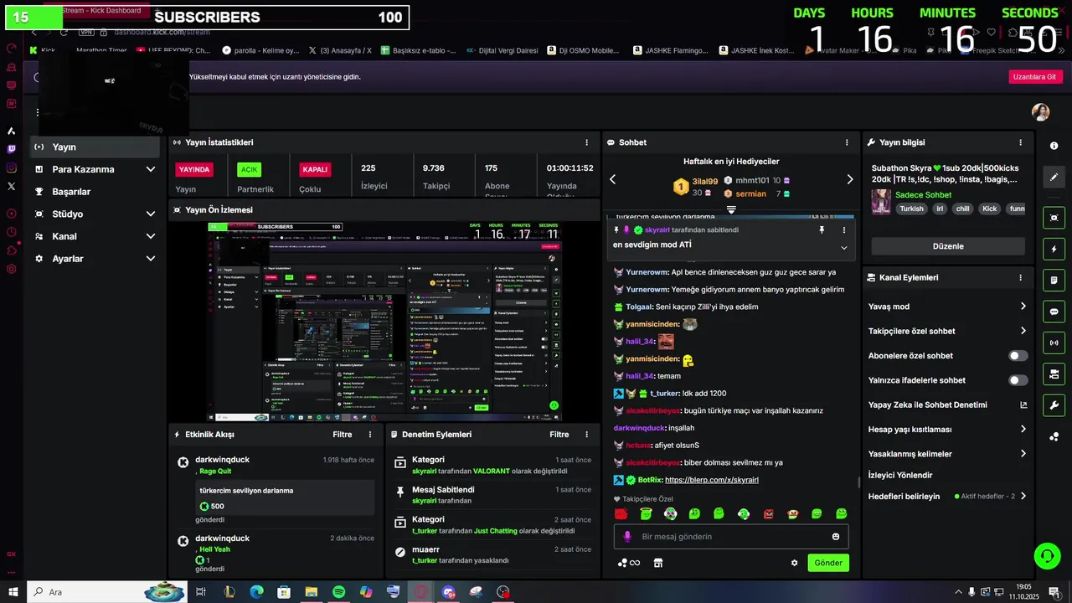
Task: Open the Twitch icon in browser sidebar
Action: pos(12,149)
